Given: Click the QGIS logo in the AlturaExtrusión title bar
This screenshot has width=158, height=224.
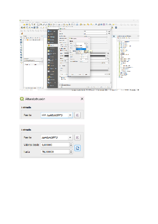Looking at the screenshot, I should point(22,99).
